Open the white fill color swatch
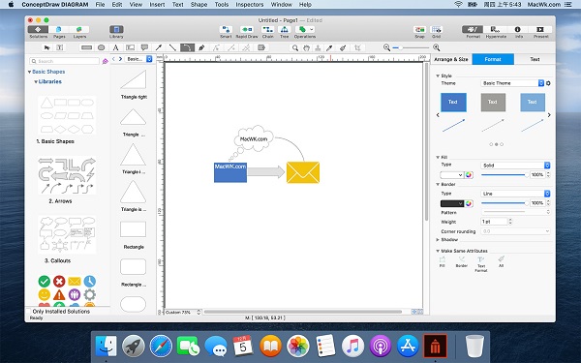Image resolution: width=581 pixels, height=363 pixels. [x=451, y=175]
